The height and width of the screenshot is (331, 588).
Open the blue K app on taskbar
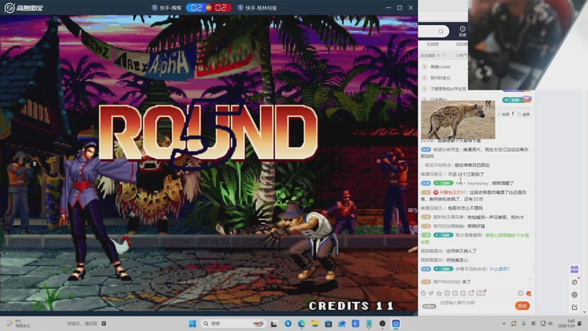[356, 324]
